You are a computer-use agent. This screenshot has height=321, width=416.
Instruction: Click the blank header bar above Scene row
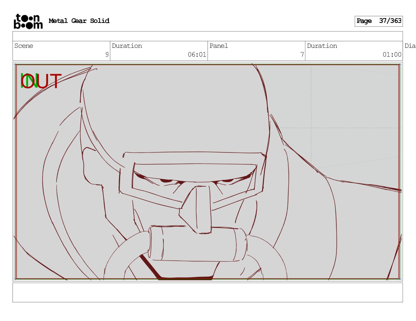[207, 36]
